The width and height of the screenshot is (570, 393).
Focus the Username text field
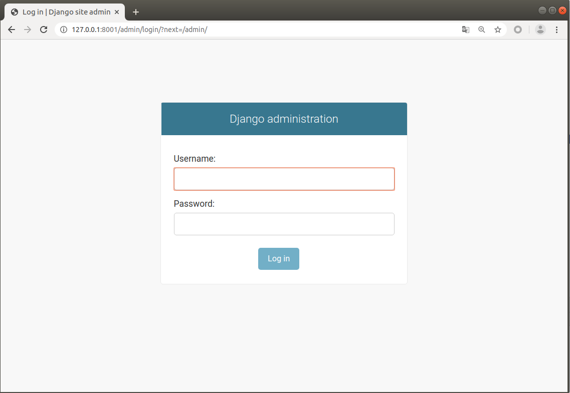tap(284, 179)
